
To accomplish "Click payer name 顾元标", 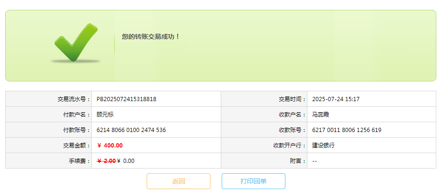I will (x=105, y=115).
